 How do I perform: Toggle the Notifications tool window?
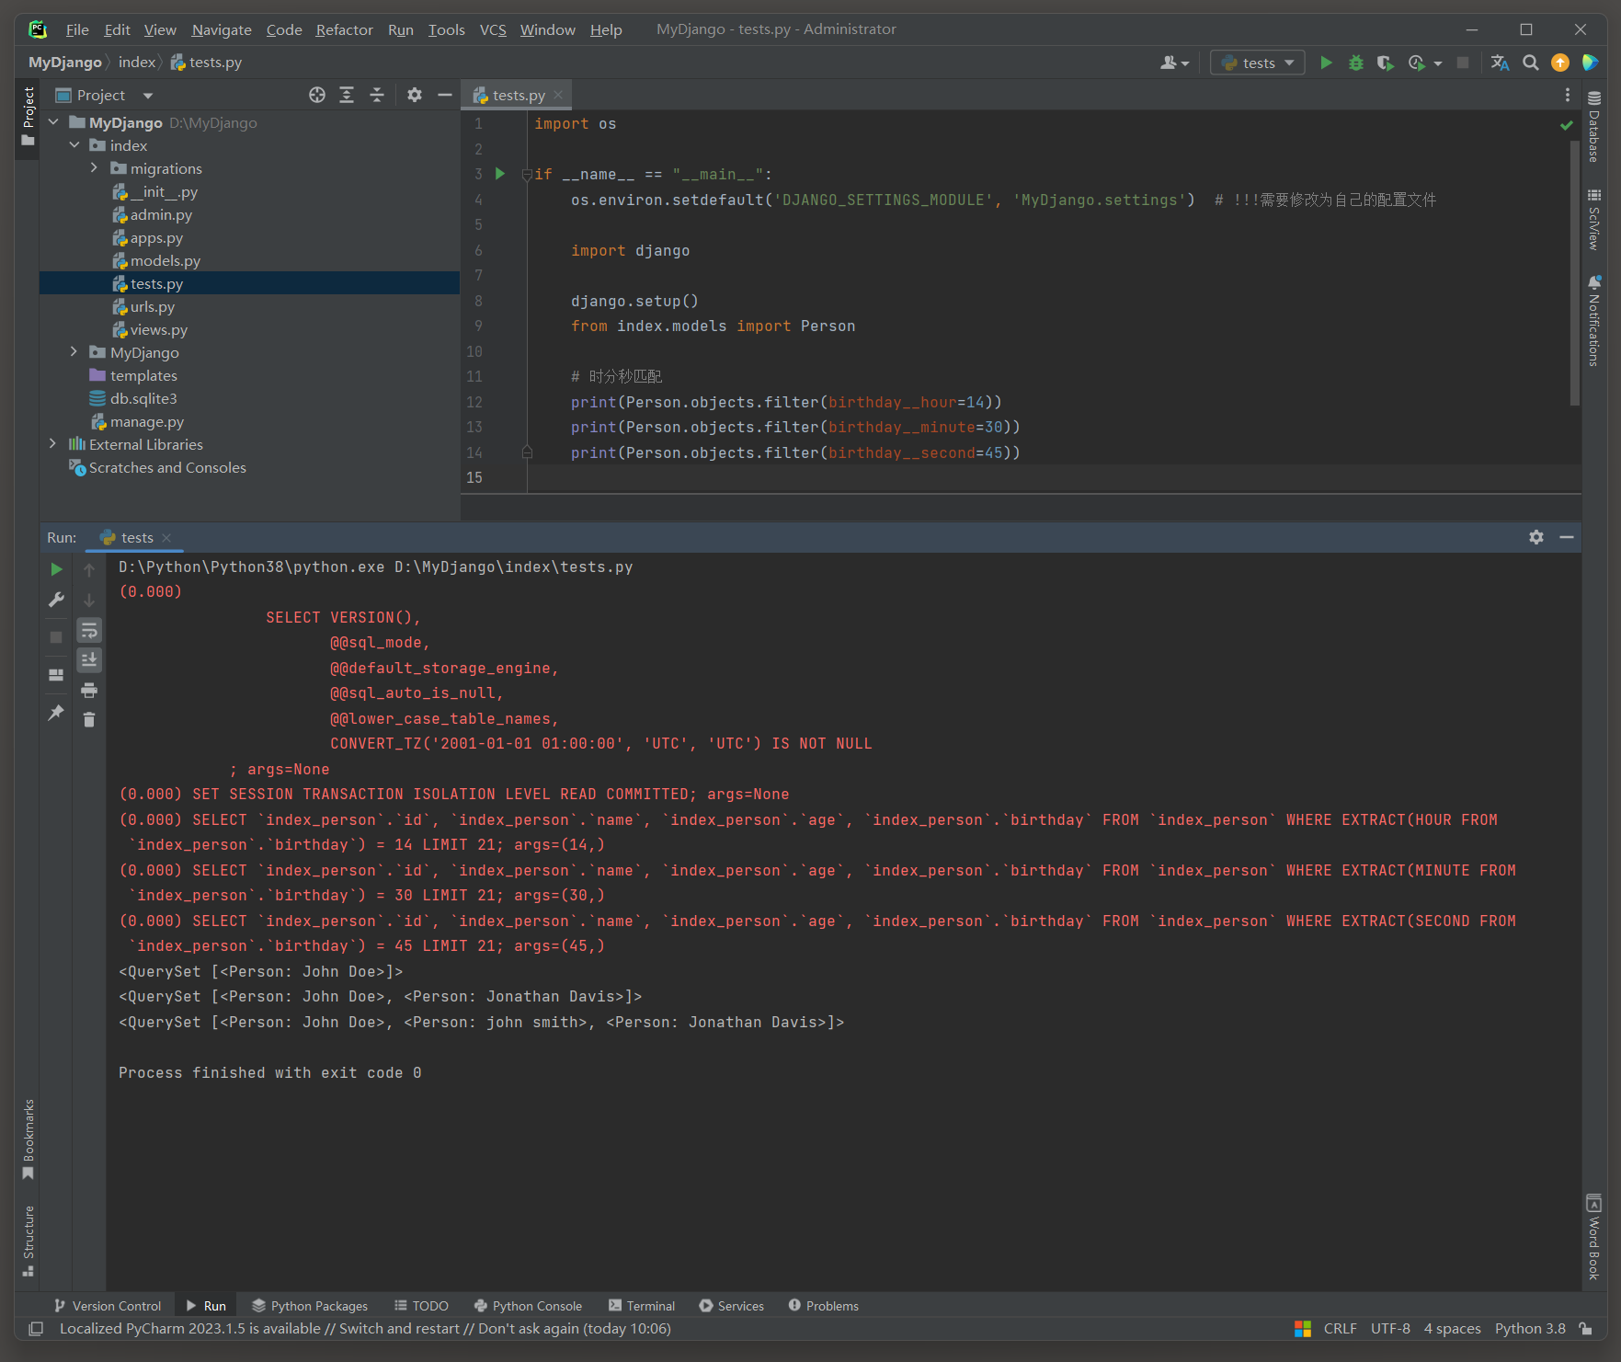[x=1594, y=321]
